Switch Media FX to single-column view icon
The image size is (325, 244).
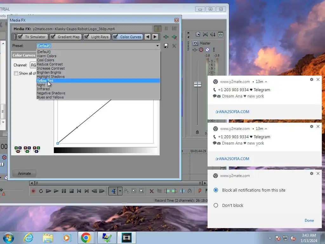tap(158, 29)
